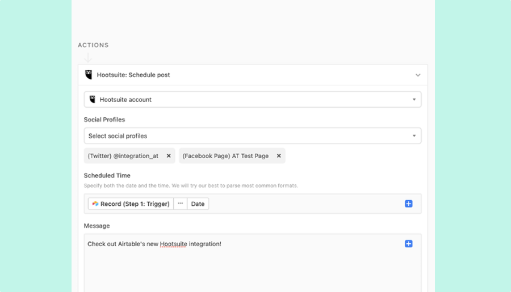Click the Date field token

(x=198, y=204)
